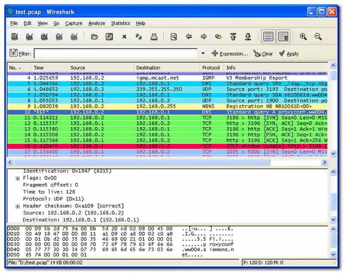
Task: Expand the Flags: 0x00 tree node
Action: 18,178
